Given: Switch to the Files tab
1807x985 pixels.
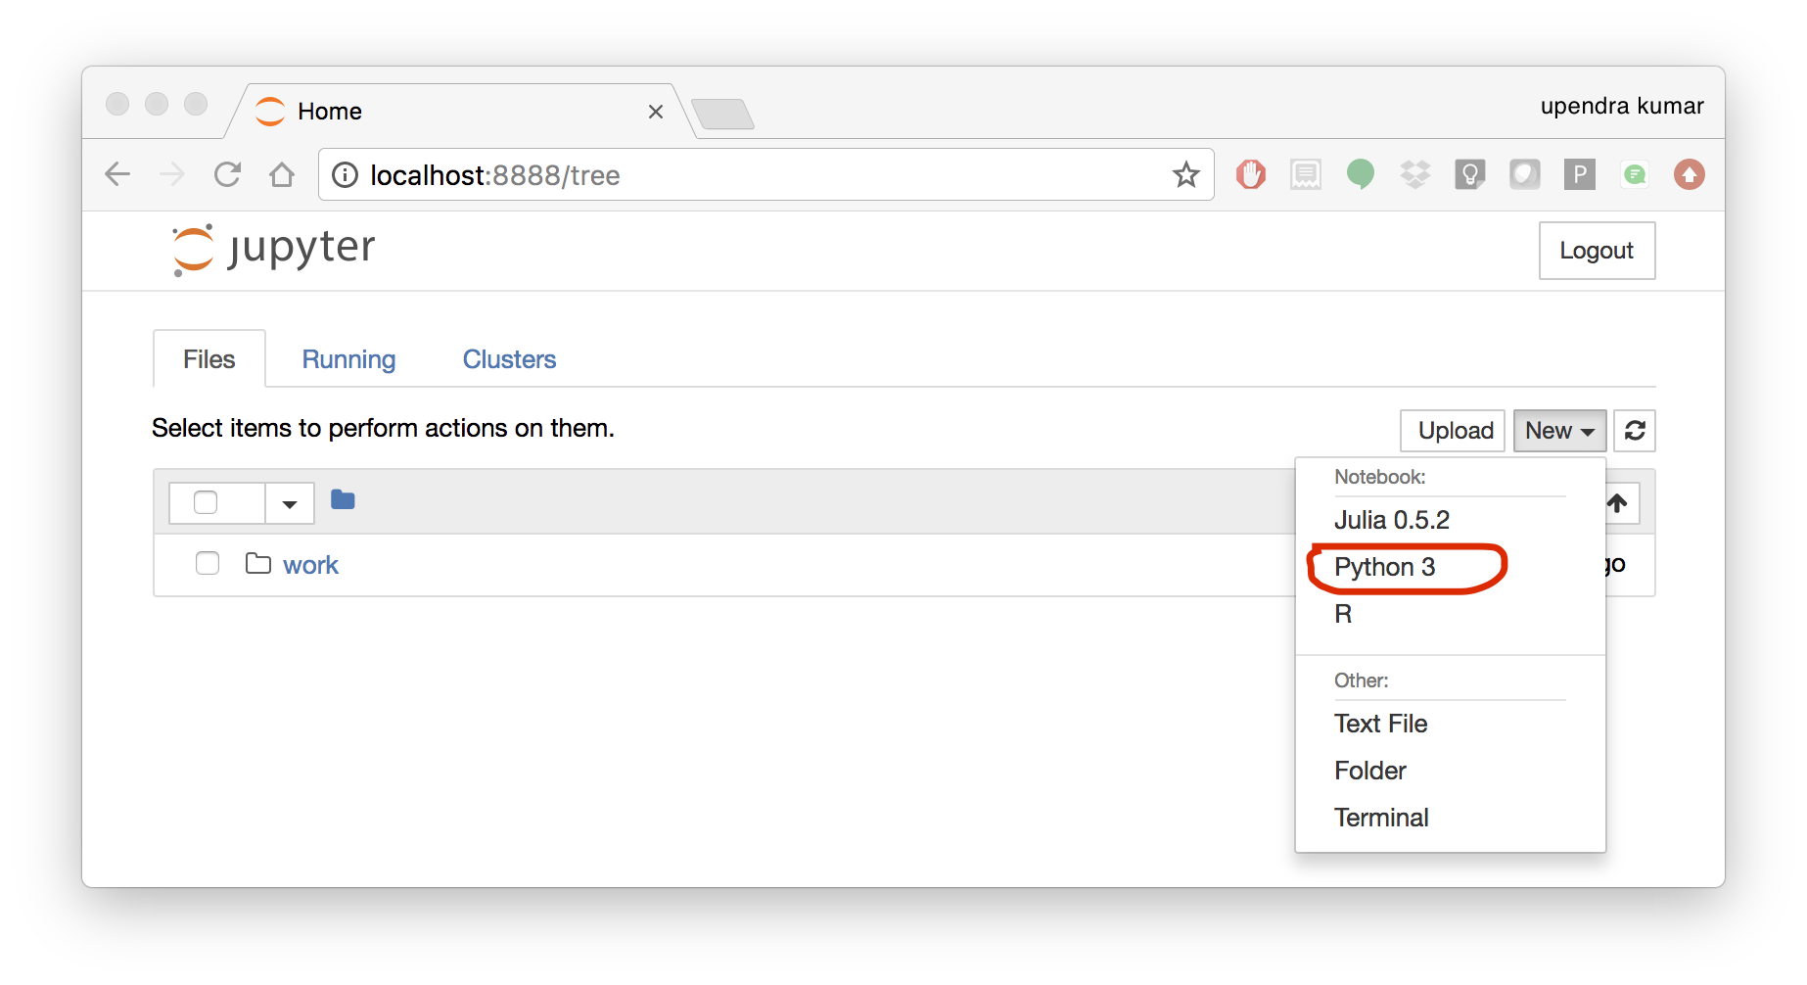Looking at the screenshot, I should click(209, 359).
